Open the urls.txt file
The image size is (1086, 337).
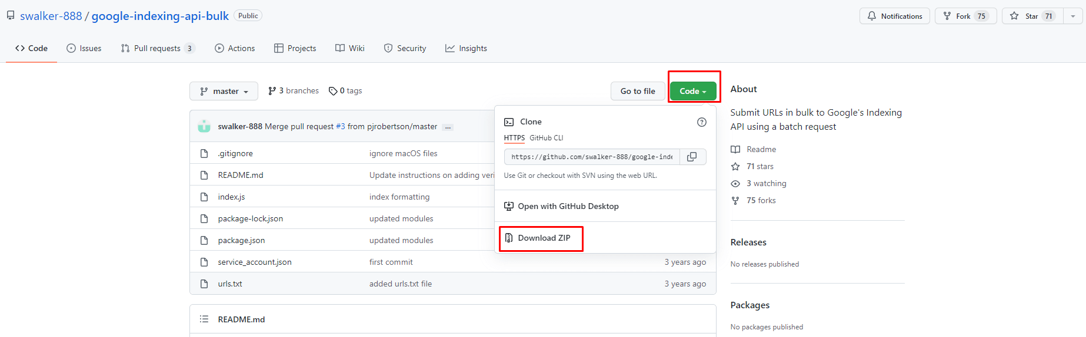click(x=230, y=284)
